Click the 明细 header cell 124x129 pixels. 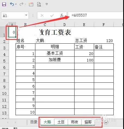55,47
